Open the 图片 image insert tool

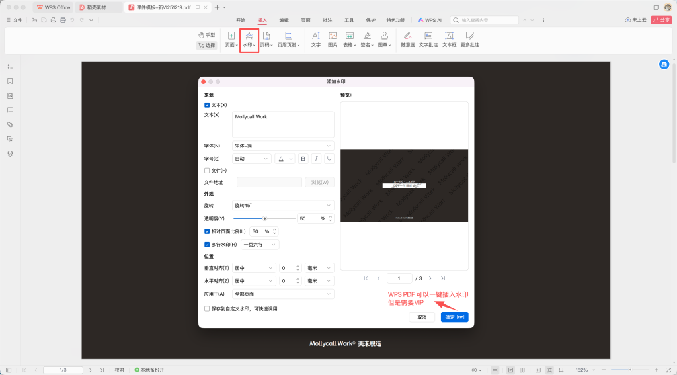click(333, 40)
